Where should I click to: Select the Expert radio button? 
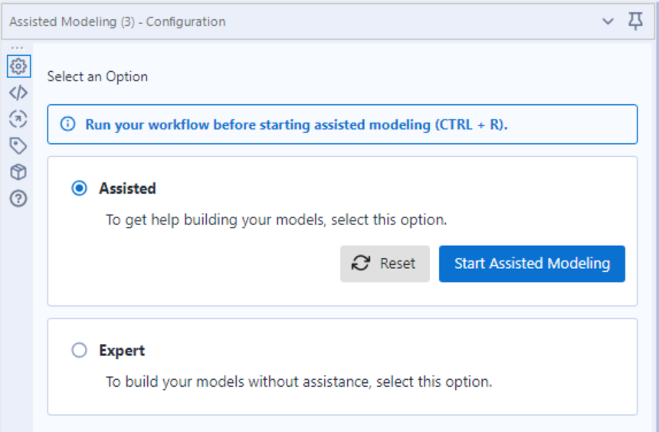click(x=79, y=350)
